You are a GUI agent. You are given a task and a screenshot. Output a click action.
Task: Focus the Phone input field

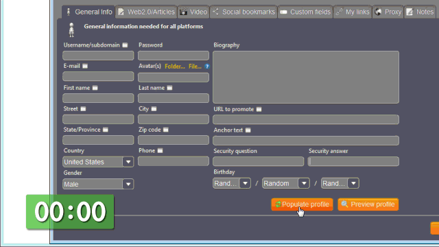(174, 161)
